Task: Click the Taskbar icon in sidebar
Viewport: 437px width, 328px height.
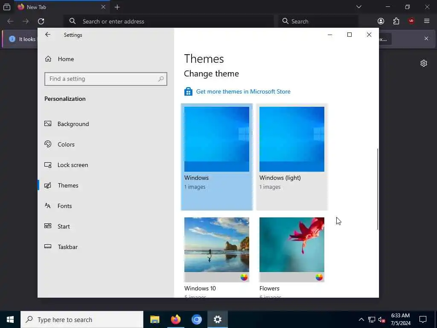Action: 48,246
